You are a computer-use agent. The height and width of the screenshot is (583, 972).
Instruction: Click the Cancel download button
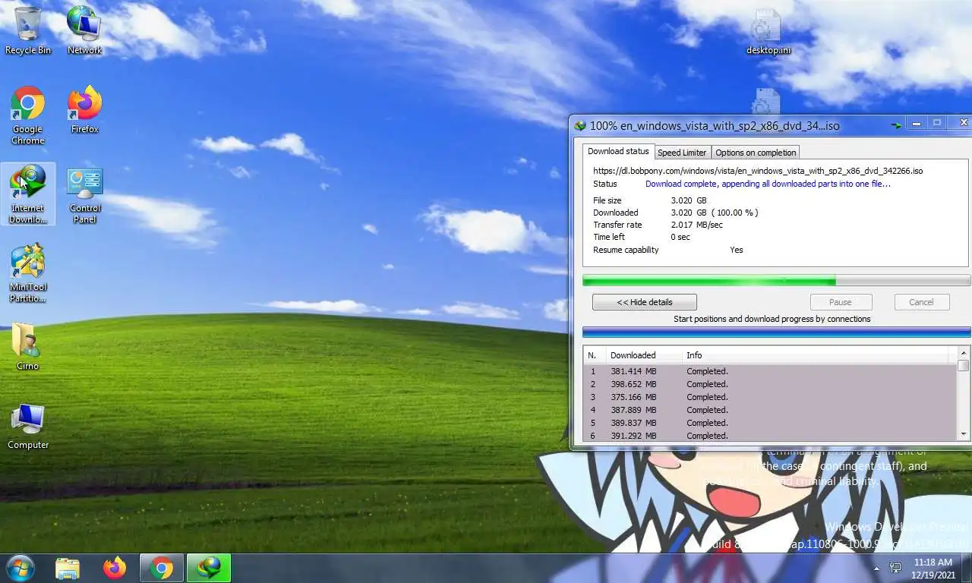point(921,302)
